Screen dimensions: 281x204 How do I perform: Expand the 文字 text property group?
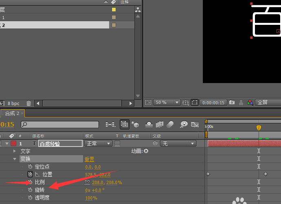[x=15, y=151]
